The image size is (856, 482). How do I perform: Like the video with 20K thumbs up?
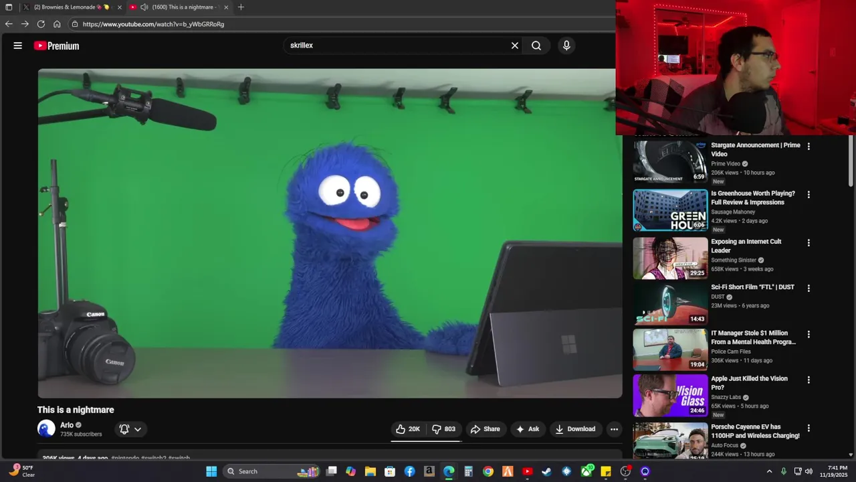408,429
